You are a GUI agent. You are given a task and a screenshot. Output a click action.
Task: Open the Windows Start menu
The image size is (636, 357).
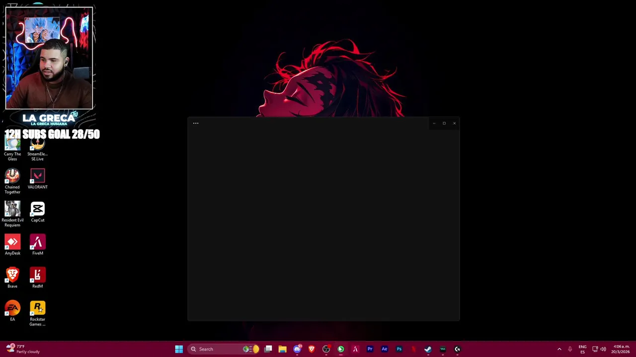[x=179, y=349]
